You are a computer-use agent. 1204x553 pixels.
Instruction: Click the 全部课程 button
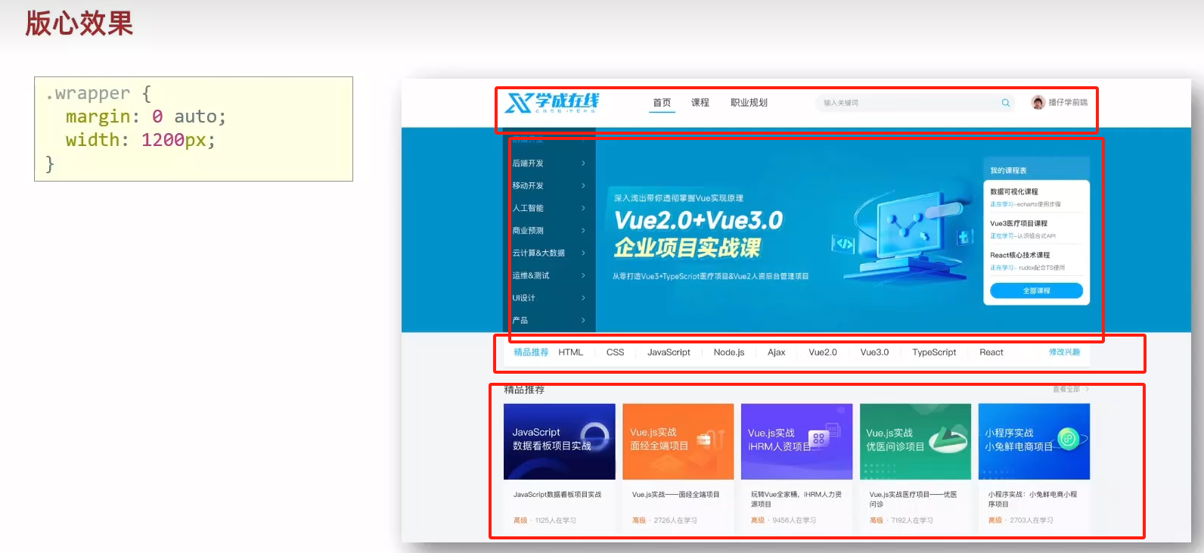click(1036, 290)
